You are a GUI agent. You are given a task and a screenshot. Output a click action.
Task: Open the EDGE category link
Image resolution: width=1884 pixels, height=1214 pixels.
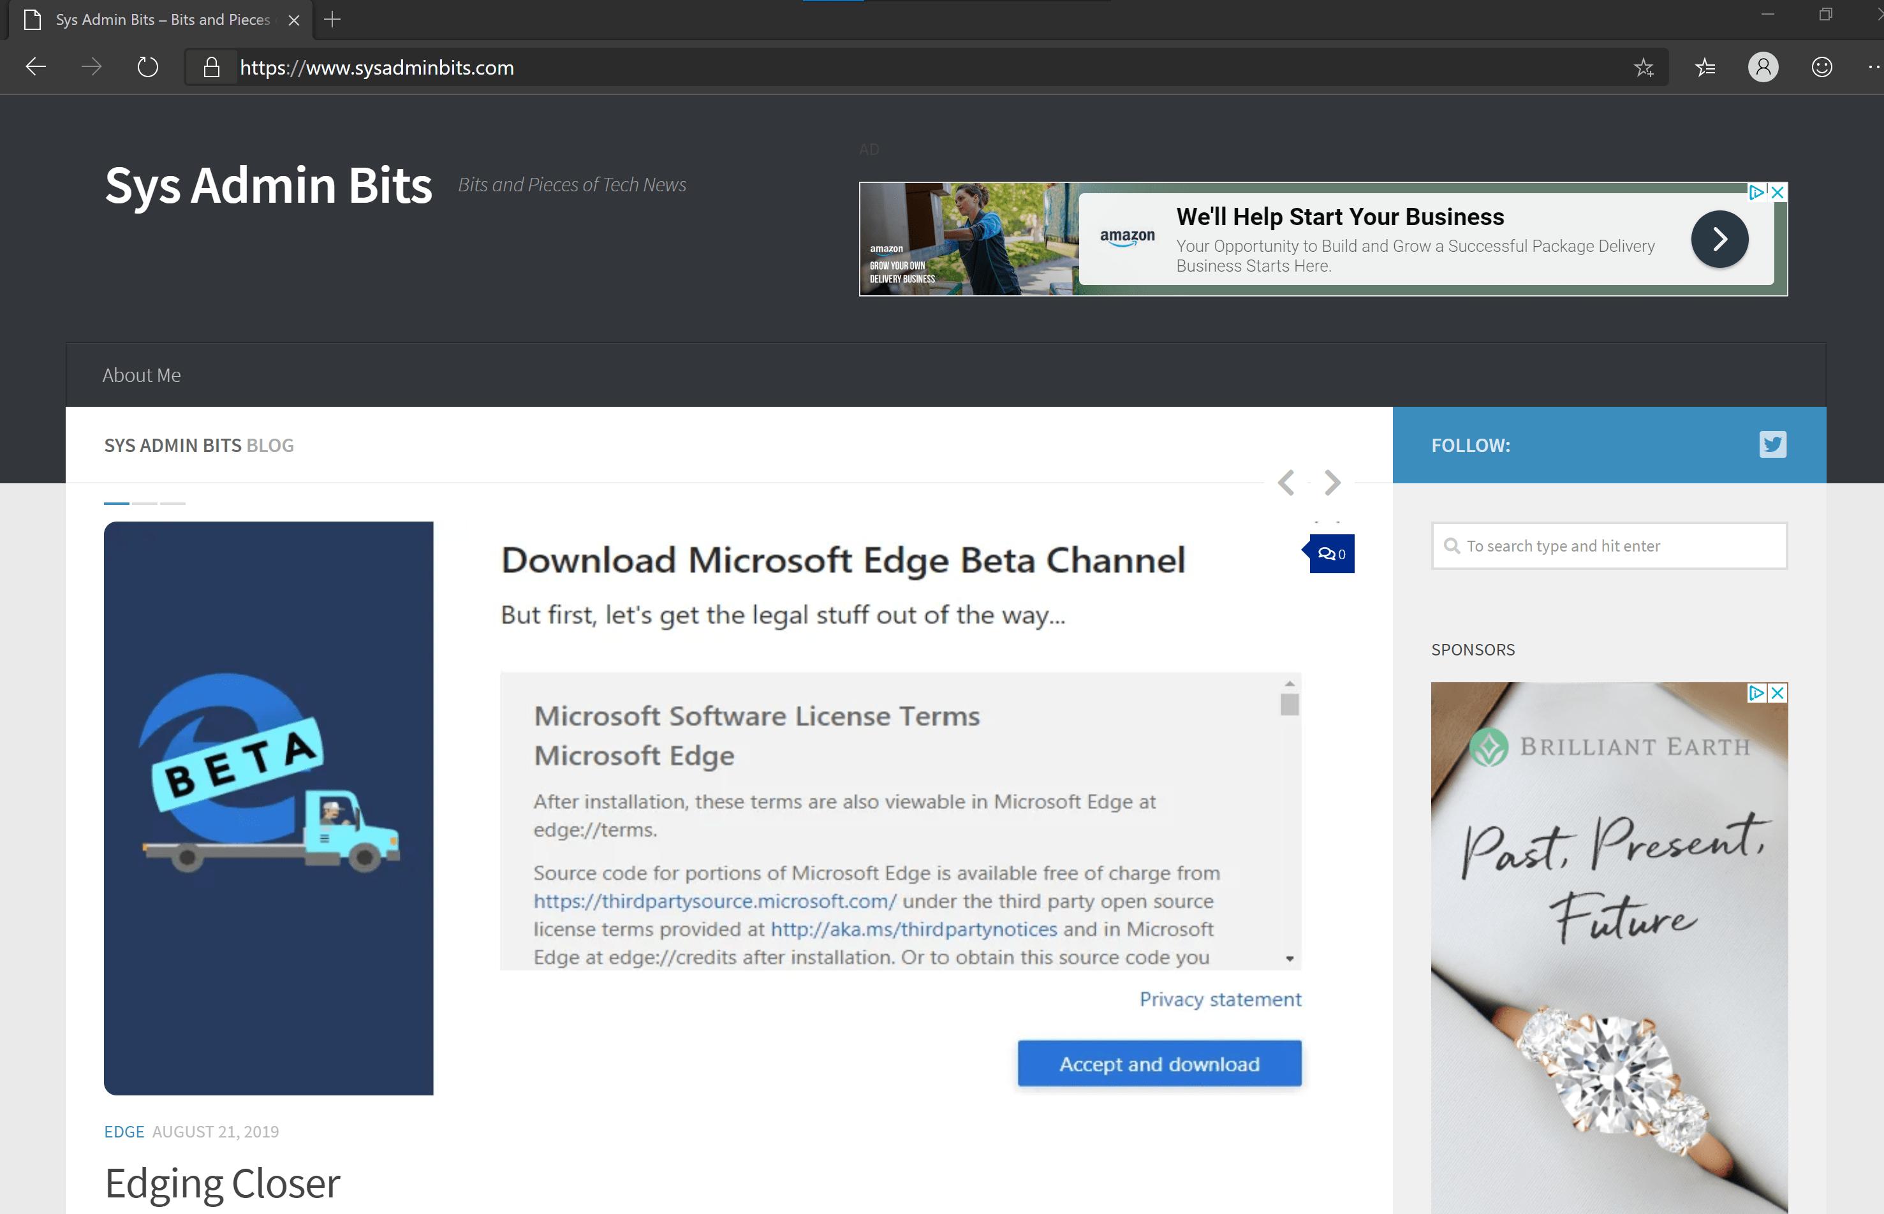pyautogui.click(x=124, y=1131)
